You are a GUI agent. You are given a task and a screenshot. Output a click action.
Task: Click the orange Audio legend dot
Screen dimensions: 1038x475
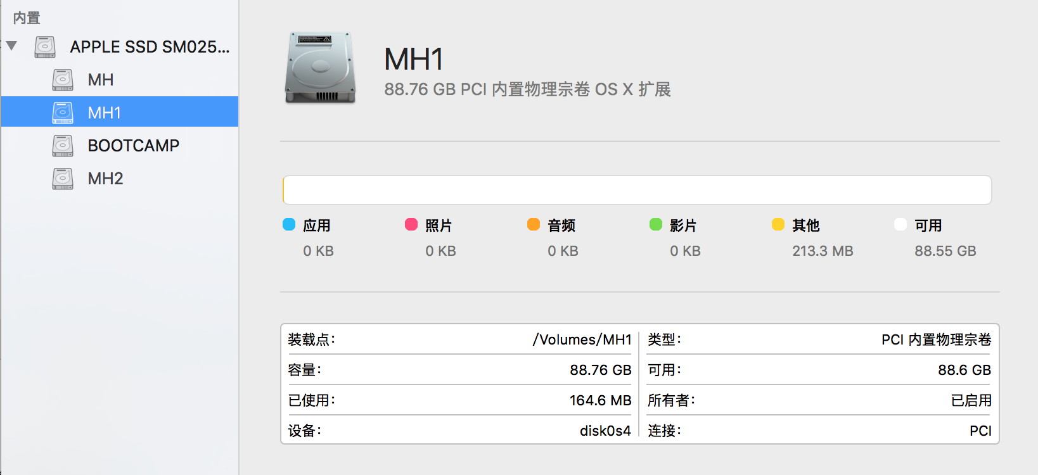coord(534,225)
